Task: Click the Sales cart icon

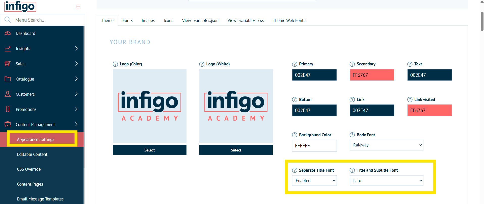Action: pos(8,64)
